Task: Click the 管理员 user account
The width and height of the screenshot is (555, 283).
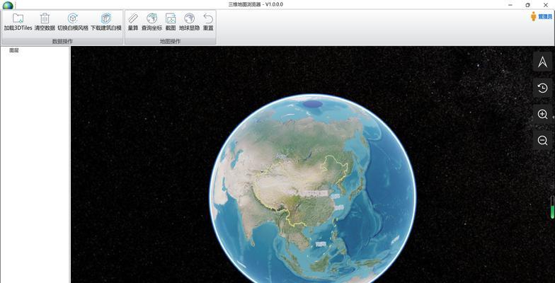Action: click(x=542, y=16)
